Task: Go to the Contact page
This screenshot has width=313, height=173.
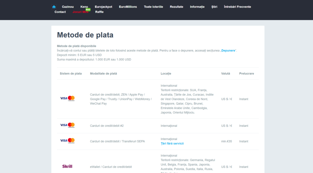Action: [60, 12]
